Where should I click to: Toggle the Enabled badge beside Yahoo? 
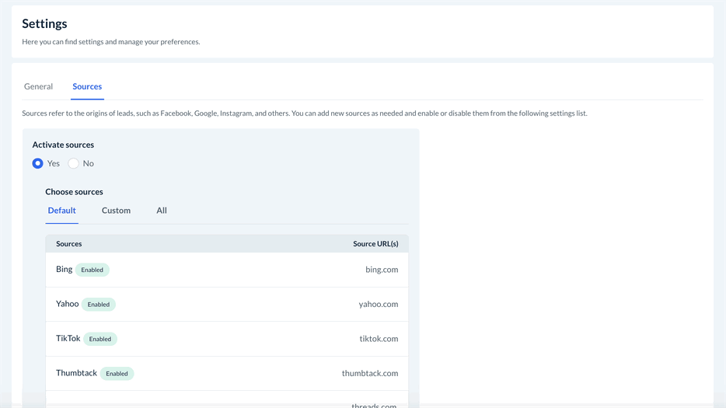tap(99, 305)
